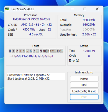Click the Exit button

point(84,97)
